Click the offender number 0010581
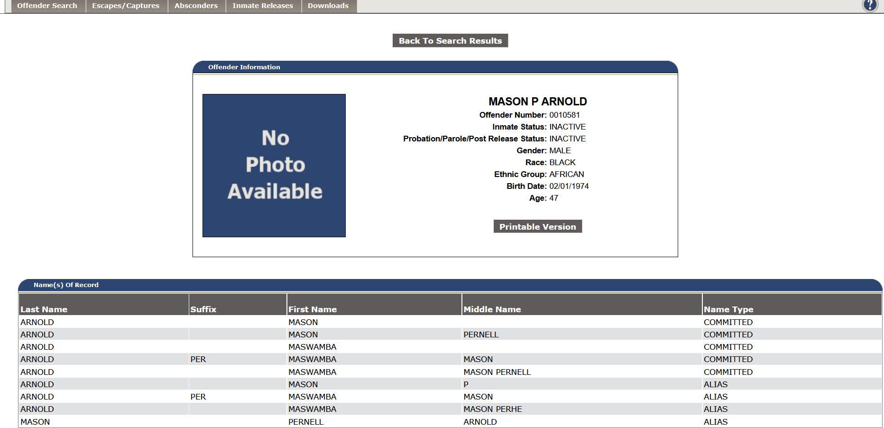This screenshot has height=428, width=884. tap(564, 115)
